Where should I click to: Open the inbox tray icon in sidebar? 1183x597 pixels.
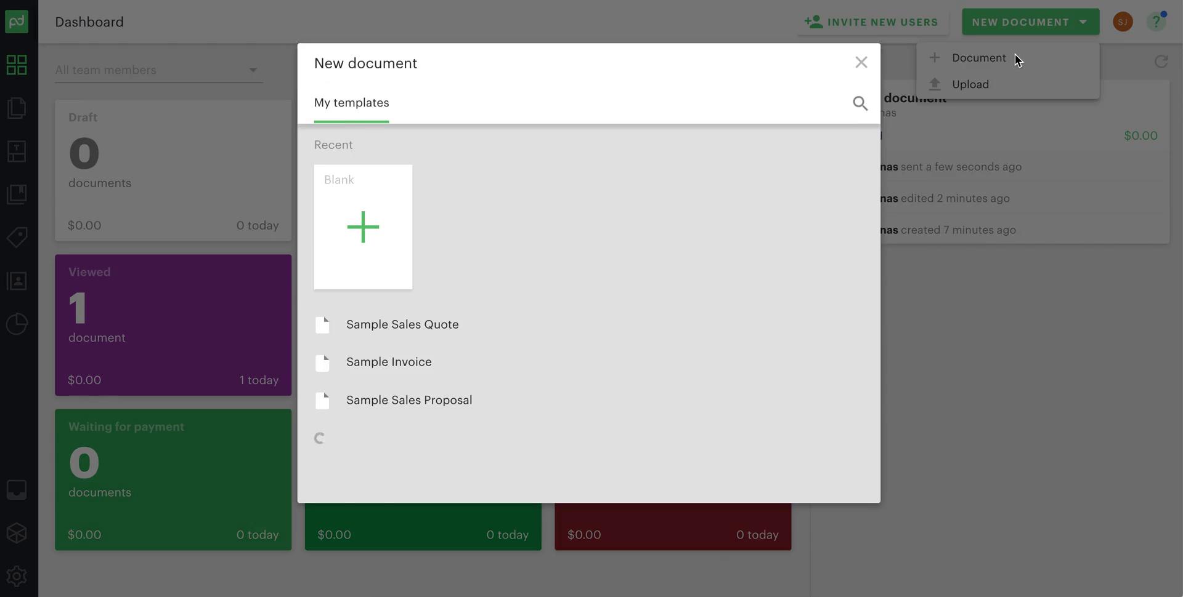click(x=17, y=490)
